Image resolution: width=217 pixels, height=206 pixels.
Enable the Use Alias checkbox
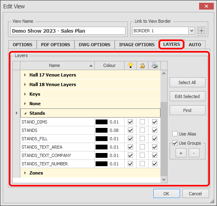pos(175,134)
